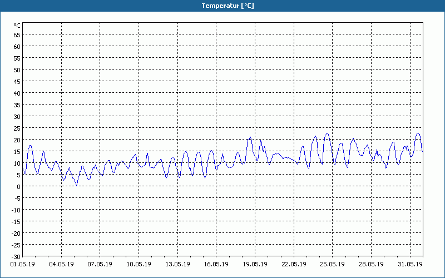Image resolution: width=445 pixels, height=278 pixels.
Task: Click the °C unit label on axis
Action: coord(17,26)
